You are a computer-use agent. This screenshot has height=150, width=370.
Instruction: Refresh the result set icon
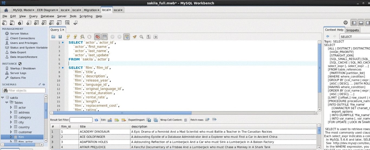[x=96, y=120]
